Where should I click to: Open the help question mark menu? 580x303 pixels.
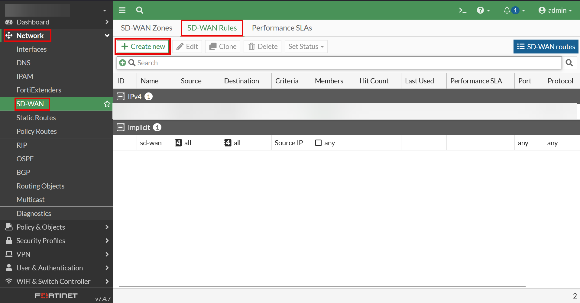(483, 10)
